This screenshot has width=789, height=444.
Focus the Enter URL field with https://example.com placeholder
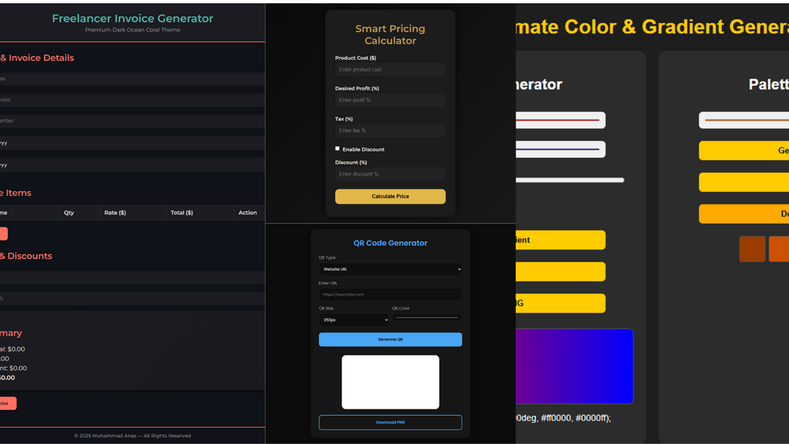390,295
